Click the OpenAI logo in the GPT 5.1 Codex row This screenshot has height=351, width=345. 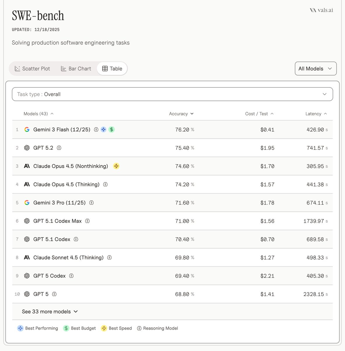coord(27,239)
